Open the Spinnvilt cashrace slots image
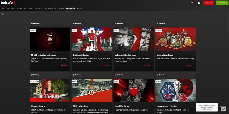The width and height of the screenshot is (229, 114). [176, 39]
